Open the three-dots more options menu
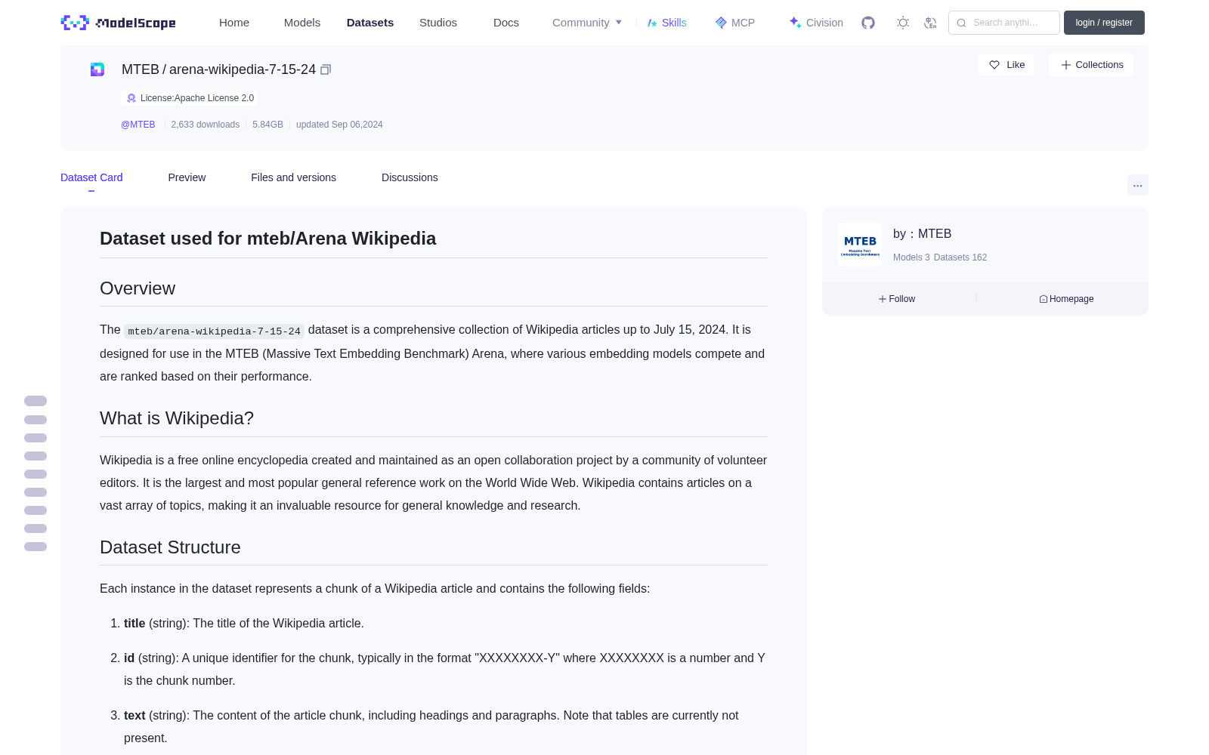The width and height of the screenshot is (1209, 755). coord(1137,185)
